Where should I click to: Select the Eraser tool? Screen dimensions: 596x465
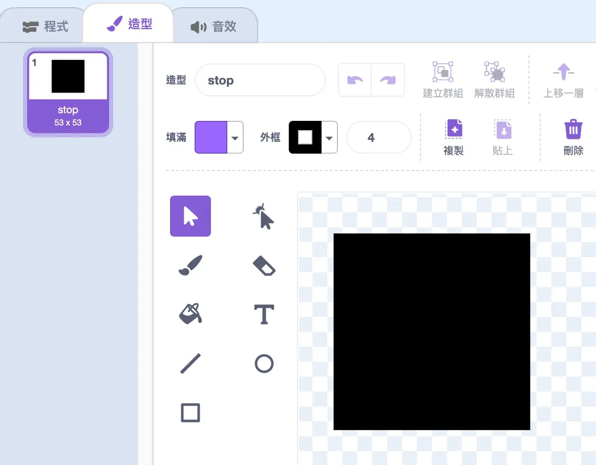point(264,265)
